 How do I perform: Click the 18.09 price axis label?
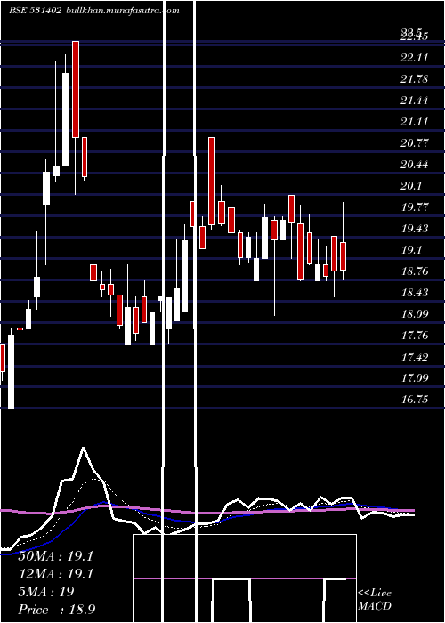(415, 314)
